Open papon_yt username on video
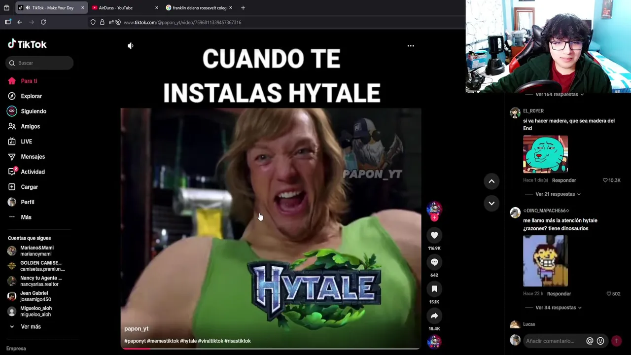Image resolution: width=631 pixels, height=355 pixels. 136,329
